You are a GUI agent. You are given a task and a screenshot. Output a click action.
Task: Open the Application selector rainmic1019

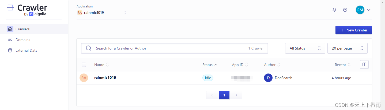[x=101, y=13]
